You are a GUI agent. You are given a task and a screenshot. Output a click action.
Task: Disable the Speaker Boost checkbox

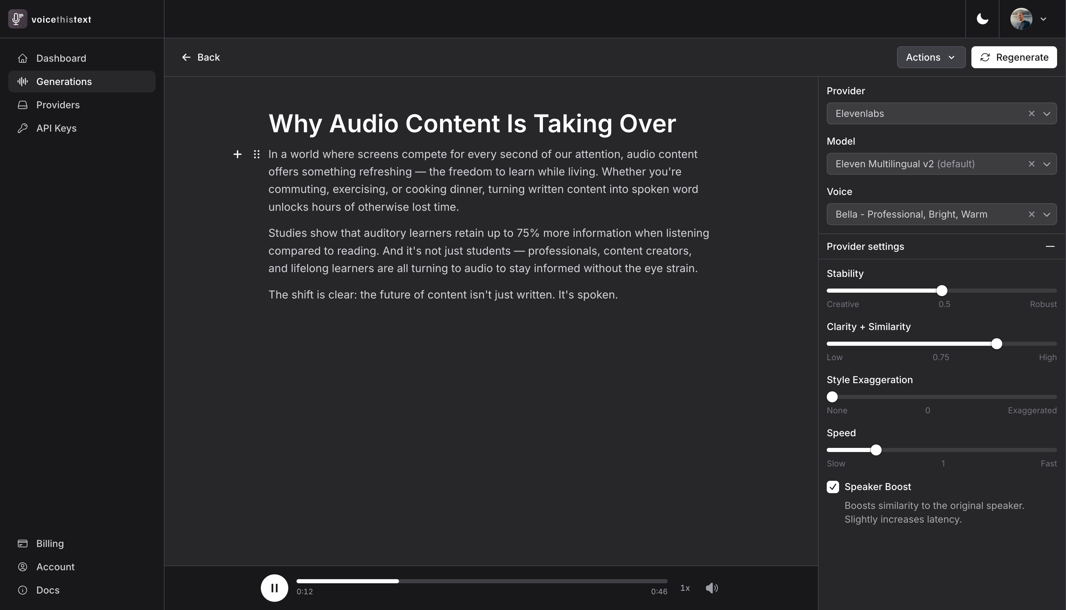(x=833, y=487)
